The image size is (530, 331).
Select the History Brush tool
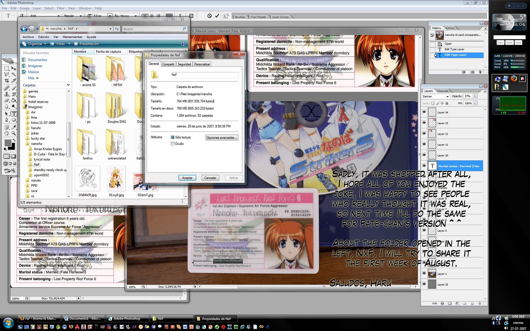pos(14,94)
